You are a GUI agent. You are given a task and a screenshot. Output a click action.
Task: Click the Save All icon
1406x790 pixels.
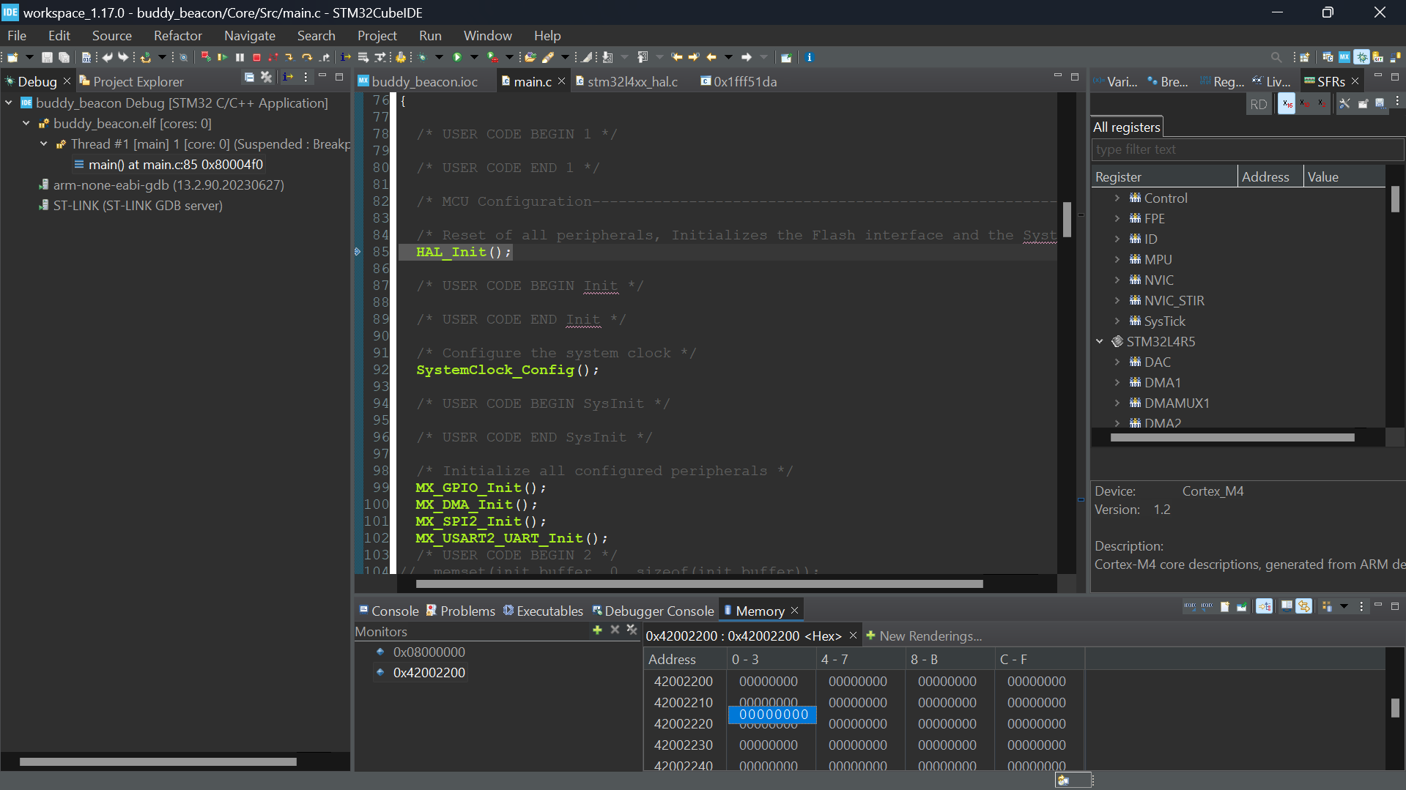tap(64, 57)
